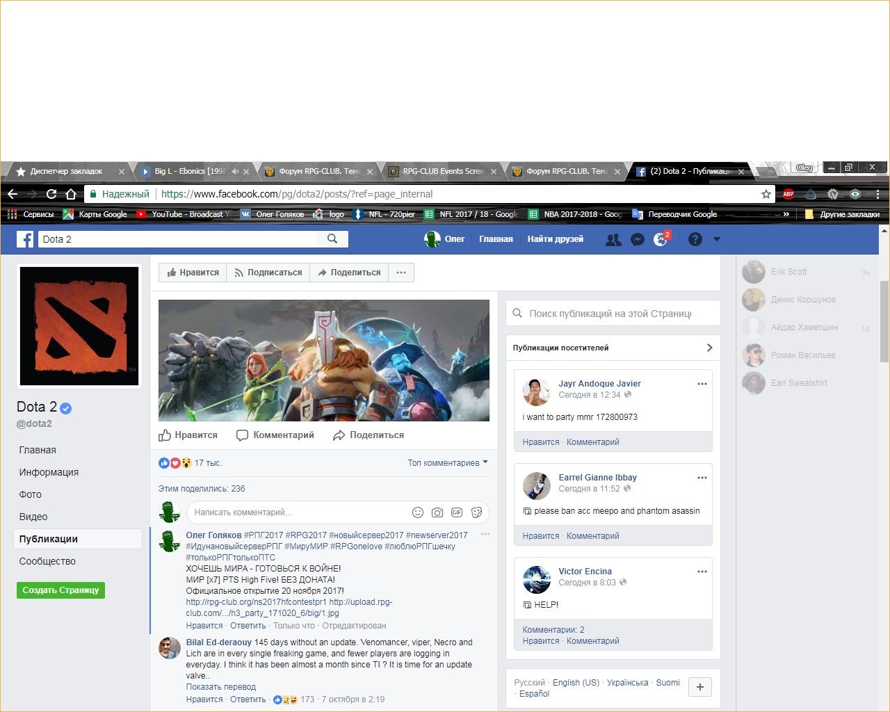The image size is (890, 712).
Task: Switch language to English (US)
Action: 576,683
